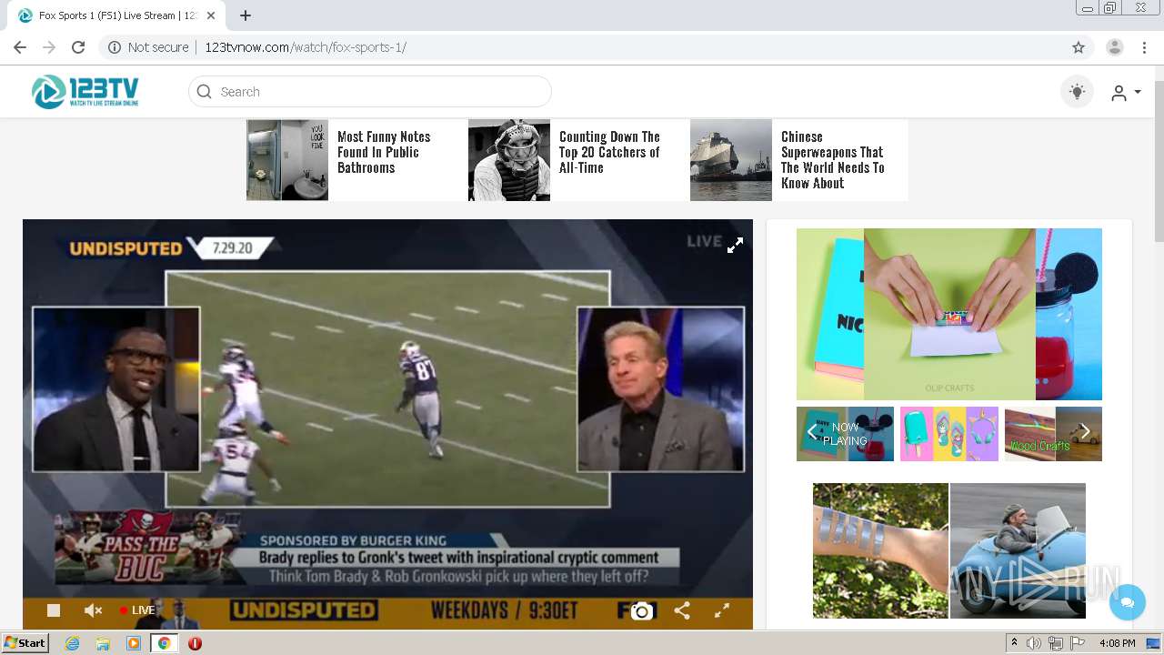The height and width of the screenshot is (655, 1164).
Task: Open Chinese Superweapons ad link
Action: [x=832, y=160]
